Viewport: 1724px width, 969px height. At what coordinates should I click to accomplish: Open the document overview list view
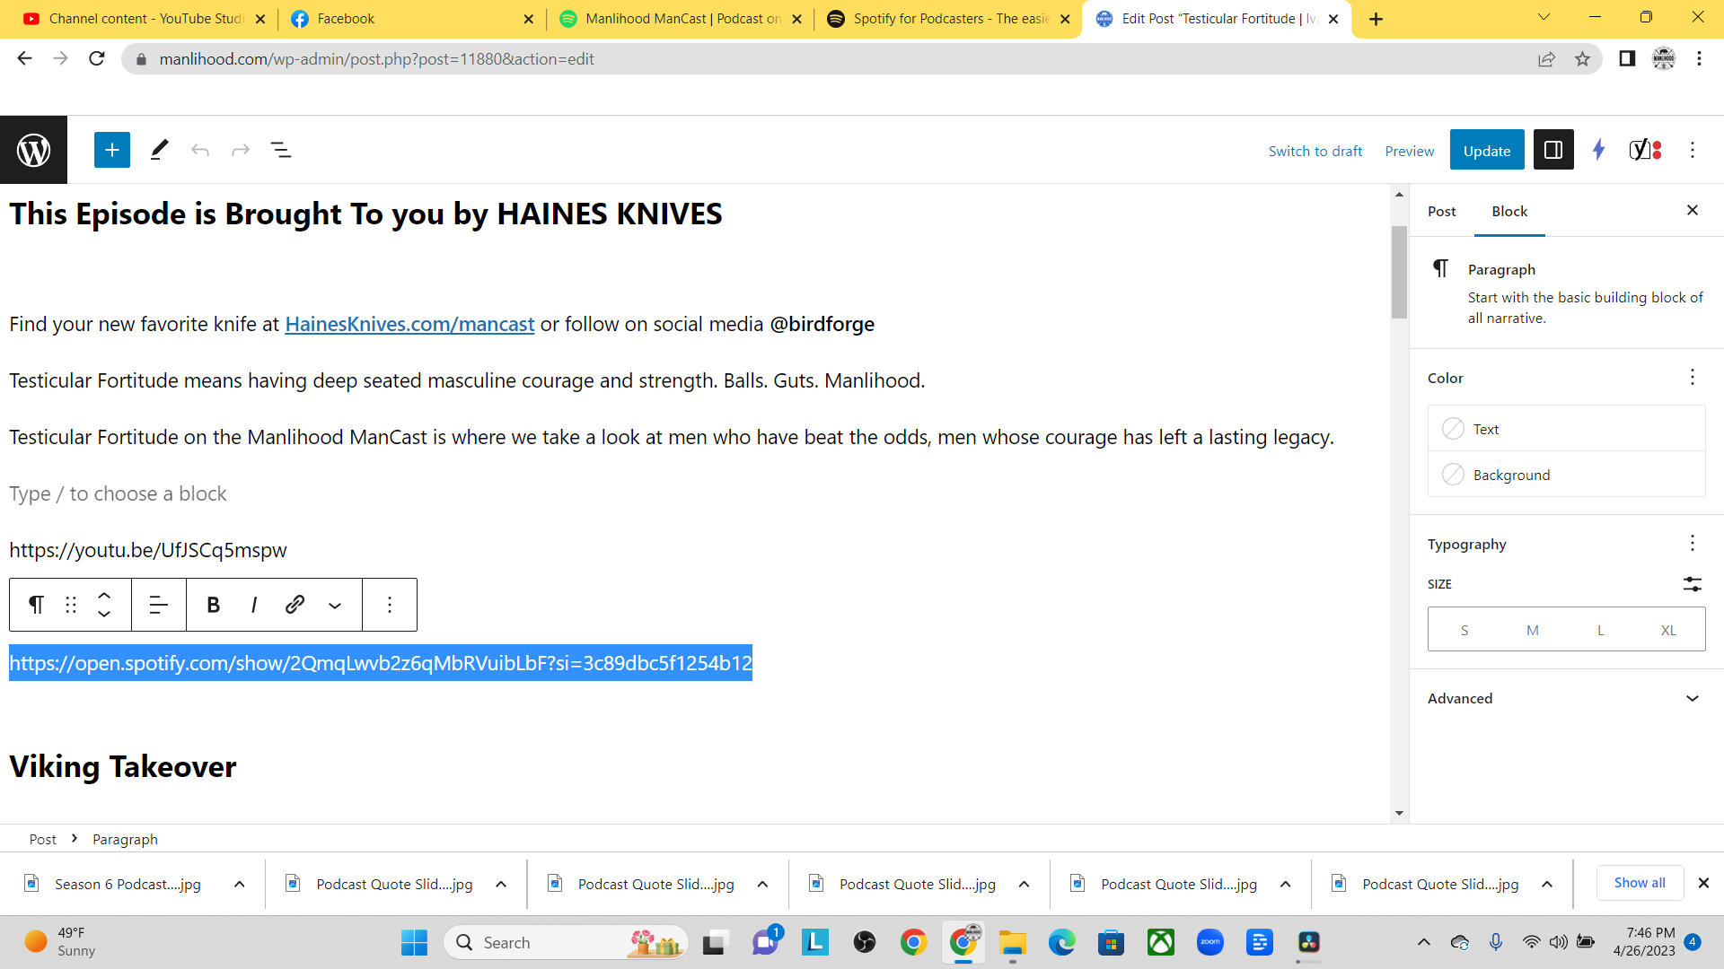(281, 150)
